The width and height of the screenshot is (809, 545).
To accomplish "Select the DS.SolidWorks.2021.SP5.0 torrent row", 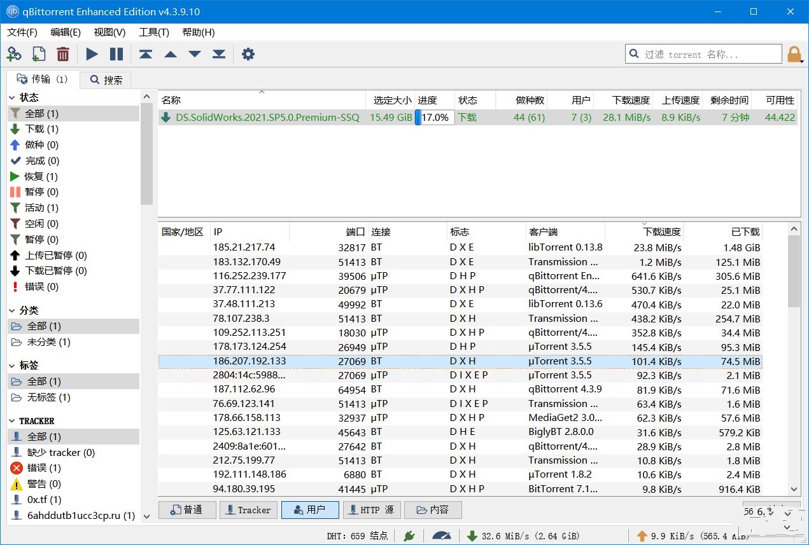I will pos(477,118).
